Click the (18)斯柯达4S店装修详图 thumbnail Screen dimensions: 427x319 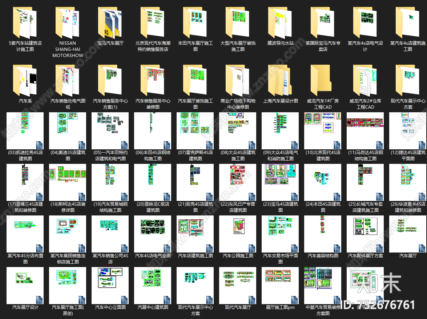click(68, 182)
